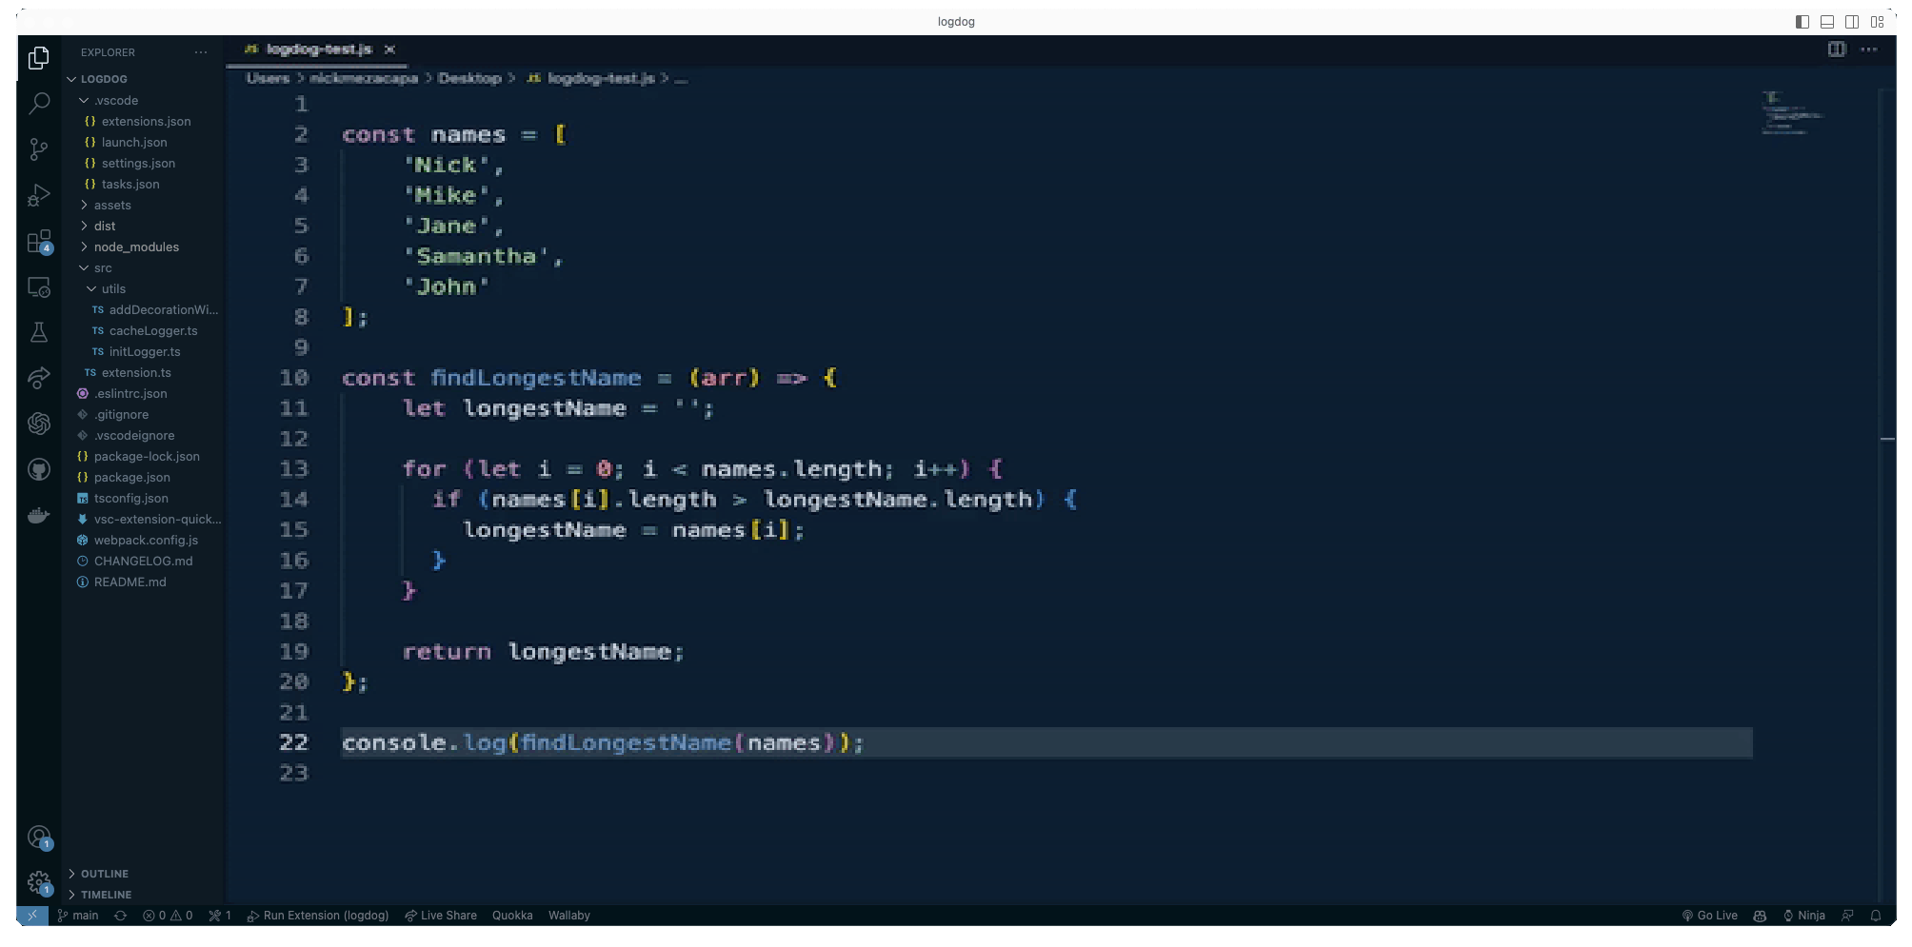
Task: Customize layout icon in title bar
Action: [1877, 22]
